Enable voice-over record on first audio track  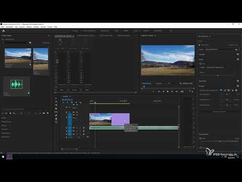click(84, 128)
